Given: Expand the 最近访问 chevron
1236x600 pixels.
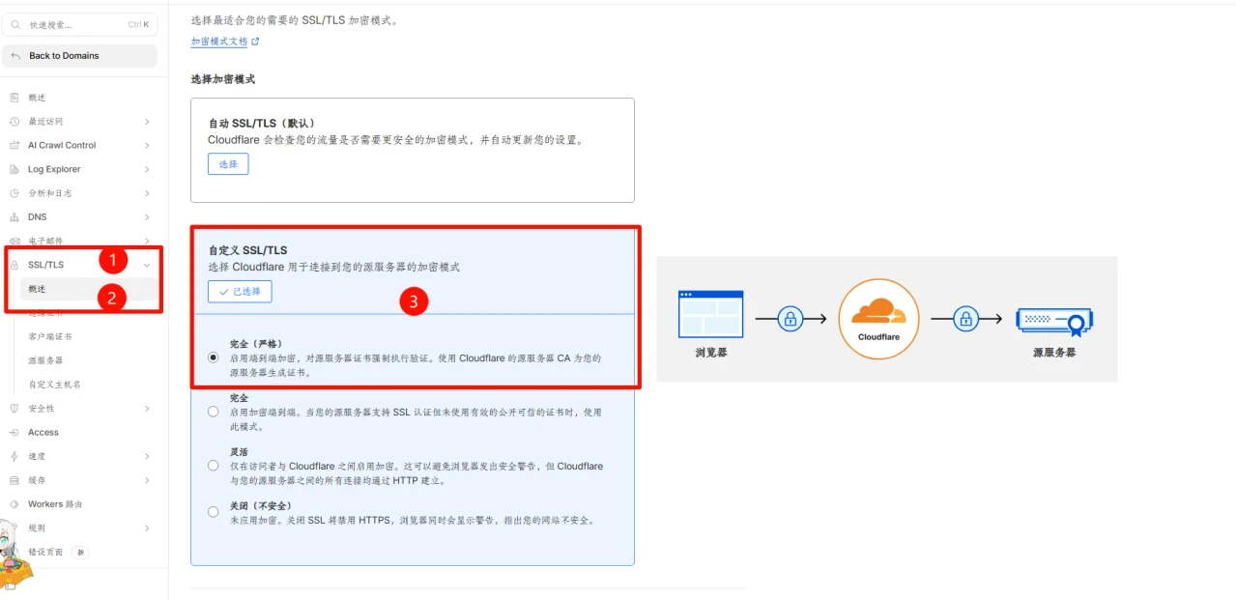Looking at the screenshot, I should point(147,122).
